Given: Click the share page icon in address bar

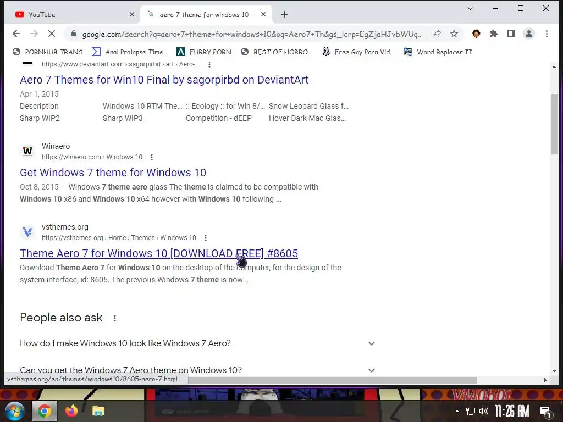Looking at the screenshot, I should [437, 34].
